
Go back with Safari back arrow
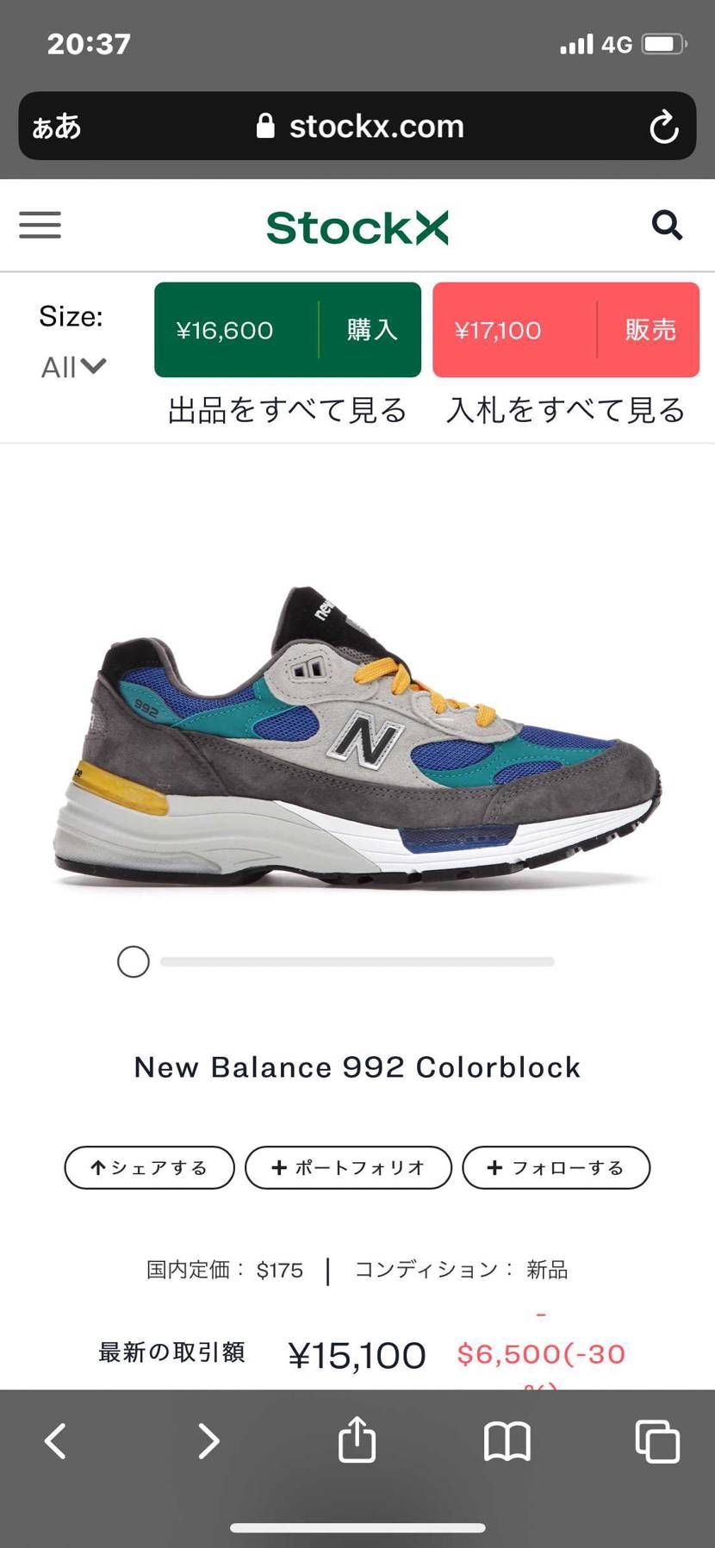[x=56, y=1440]
